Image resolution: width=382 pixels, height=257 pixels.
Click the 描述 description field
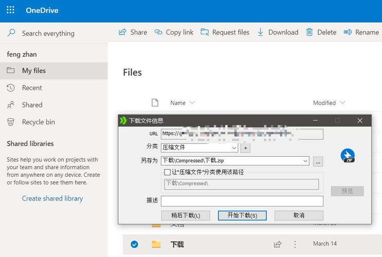[242, 201]
